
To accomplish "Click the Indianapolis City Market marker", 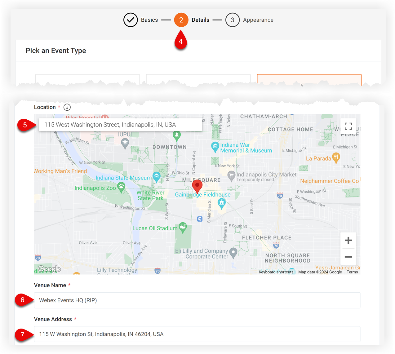I will (x=231, y=176).
